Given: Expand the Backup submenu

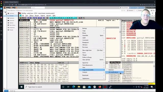Looking at the screenshot, I should point(92,28).
